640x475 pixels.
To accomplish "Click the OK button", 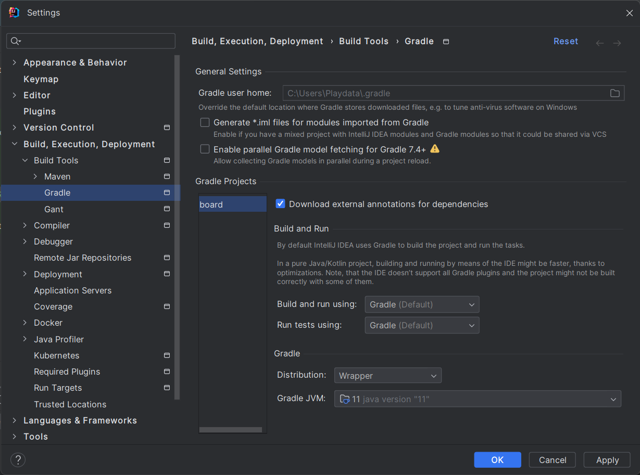I will [497, 460].
